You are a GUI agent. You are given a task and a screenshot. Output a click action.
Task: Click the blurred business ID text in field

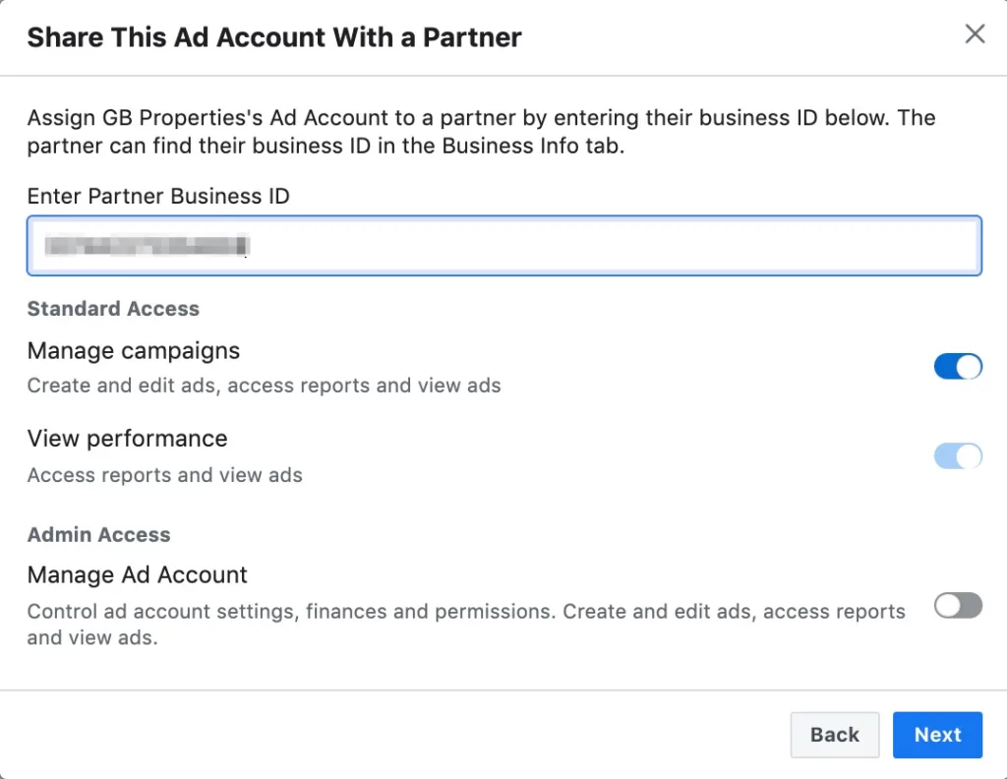148,246
